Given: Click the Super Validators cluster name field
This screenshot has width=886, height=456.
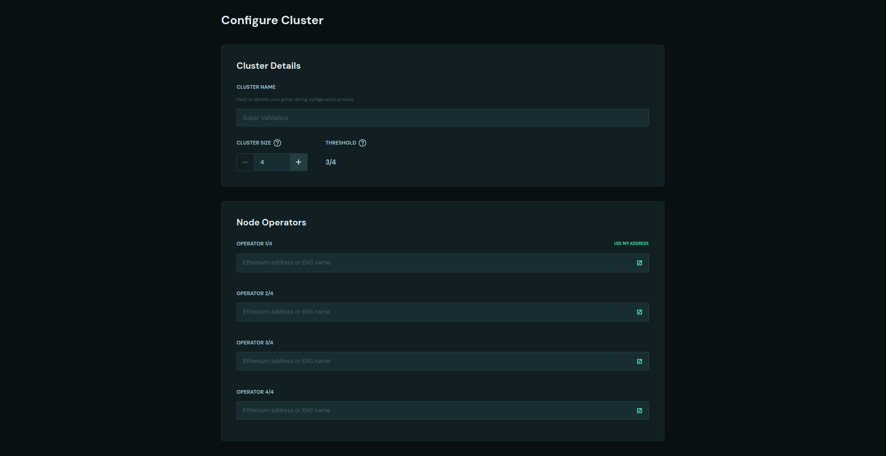Looking at the screenshot, I should pos(442,118).
